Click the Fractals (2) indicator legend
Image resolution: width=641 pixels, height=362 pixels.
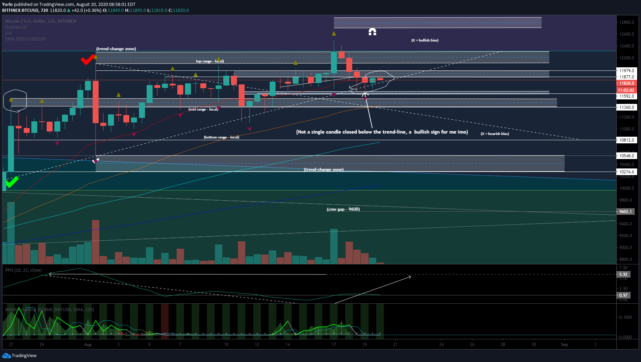pyautogui.click(x=16, y=27)
